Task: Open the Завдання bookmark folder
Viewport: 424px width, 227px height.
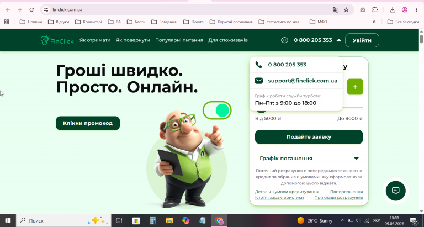Action: pyautogui.click(x=164, y=22)
